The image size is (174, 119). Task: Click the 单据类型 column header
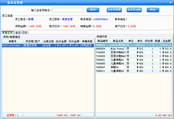[x=87, y=41]
